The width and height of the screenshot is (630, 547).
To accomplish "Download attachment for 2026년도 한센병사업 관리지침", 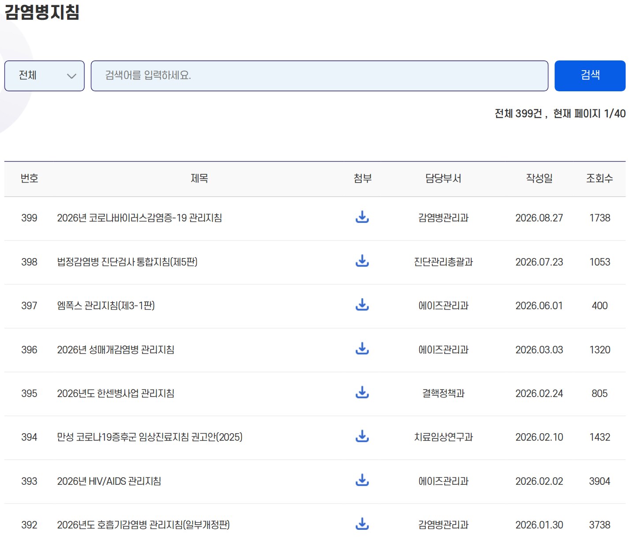I will pos(362,393).
